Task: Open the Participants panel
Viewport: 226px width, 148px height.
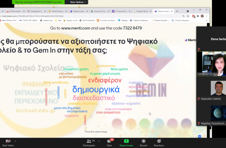Action: (89, 143)
